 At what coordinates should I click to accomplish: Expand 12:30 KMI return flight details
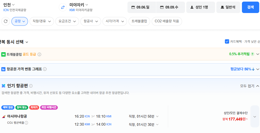(157, 125)
